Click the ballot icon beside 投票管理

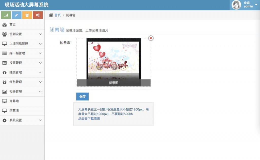click(x=5, y=63)
